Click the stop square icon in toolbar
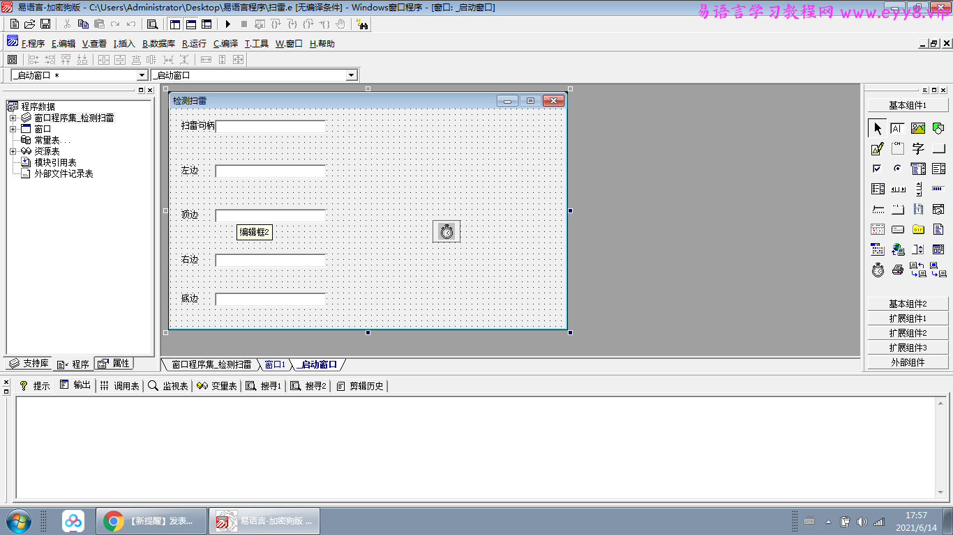The height and width of the screenshot is (535, 953). pos(244,24)
